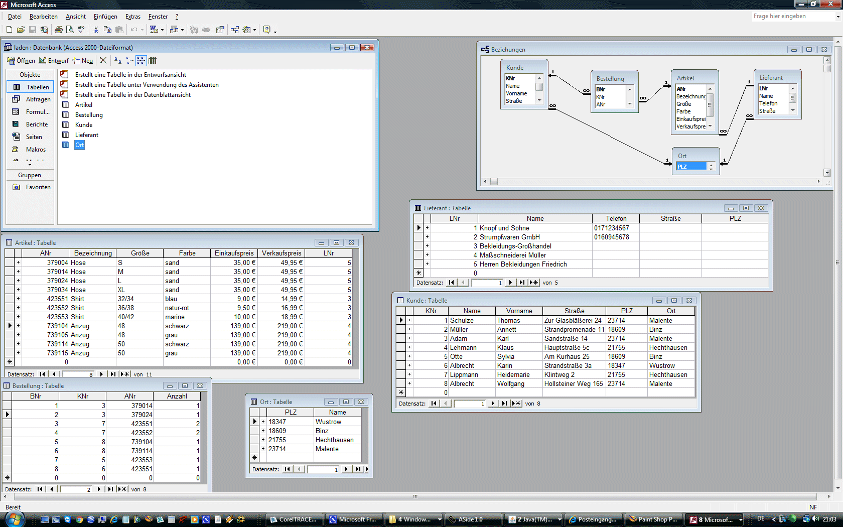Open the Analyze dropdown arrow
843x527 pixels.
pos(182,30)
